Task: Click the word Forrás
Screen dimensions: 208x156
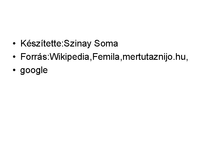Action: point(34,57)
